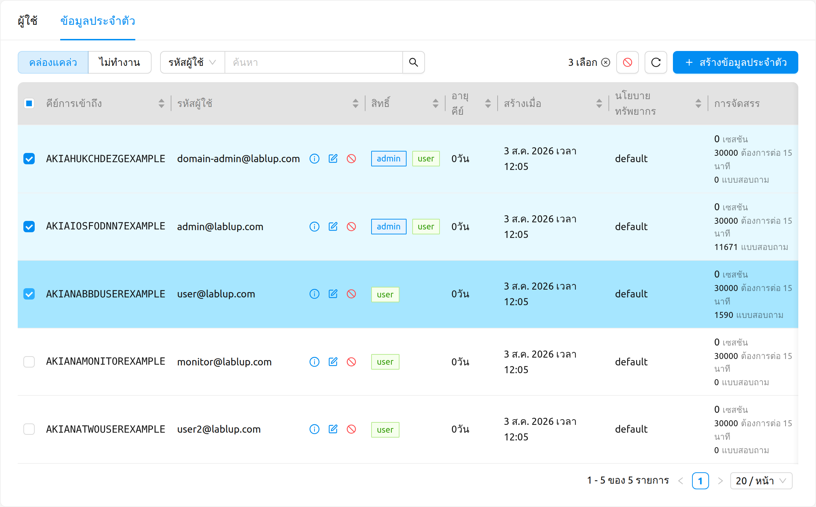Click admin tag in domain-admin@lablup.com row
This screenshot has height=507, width=816.
pos(389,159)
